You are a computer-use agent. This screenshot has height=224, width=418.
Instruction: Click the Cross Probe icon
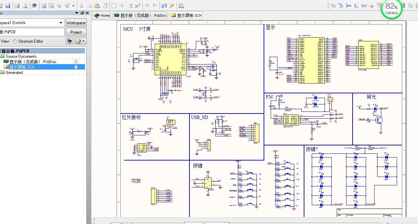pyautogui.click(x=172, y=5)
